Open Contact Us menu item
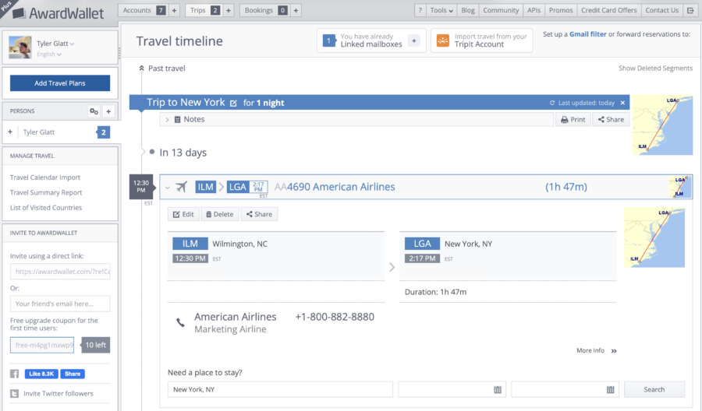Screen dimensions: 702x411 pos(661,10)
